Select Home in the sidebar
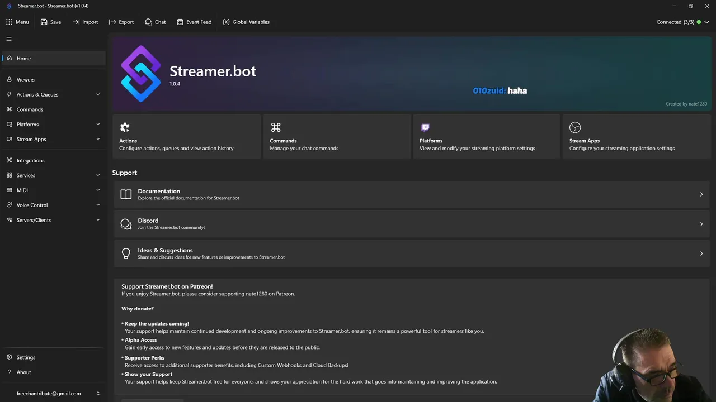Screen dimensions: 716x402 click(53, 58)
